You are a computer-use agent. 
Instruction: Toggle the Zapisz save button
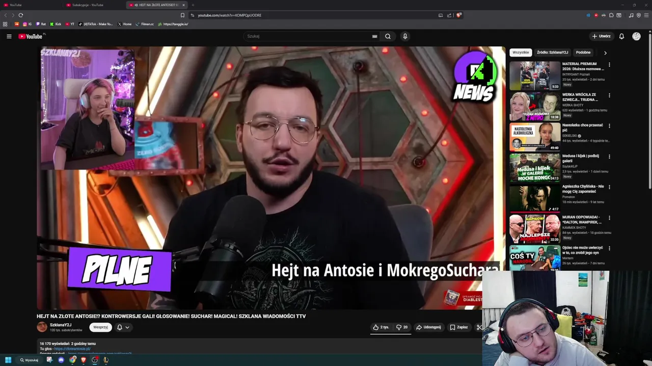[x=458, y=327]
